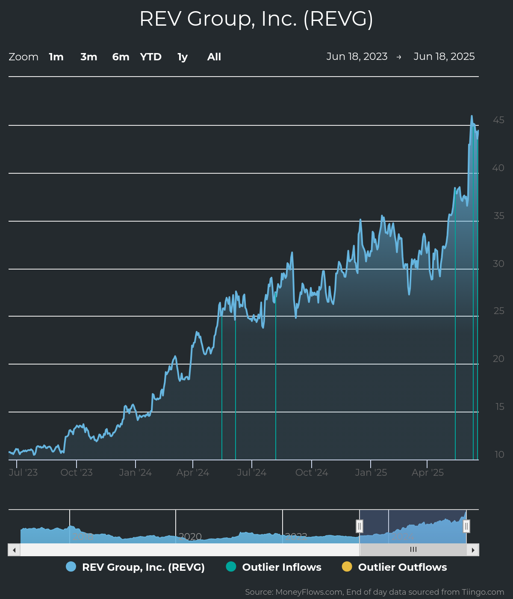Click the 40 price axis label

[x=498, y=168]
